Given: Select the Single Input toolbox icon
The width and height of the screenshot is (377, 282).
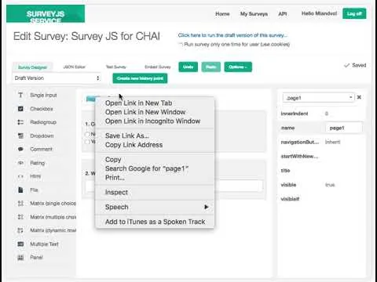Looking at the screenshot, I should coord(20,95).
